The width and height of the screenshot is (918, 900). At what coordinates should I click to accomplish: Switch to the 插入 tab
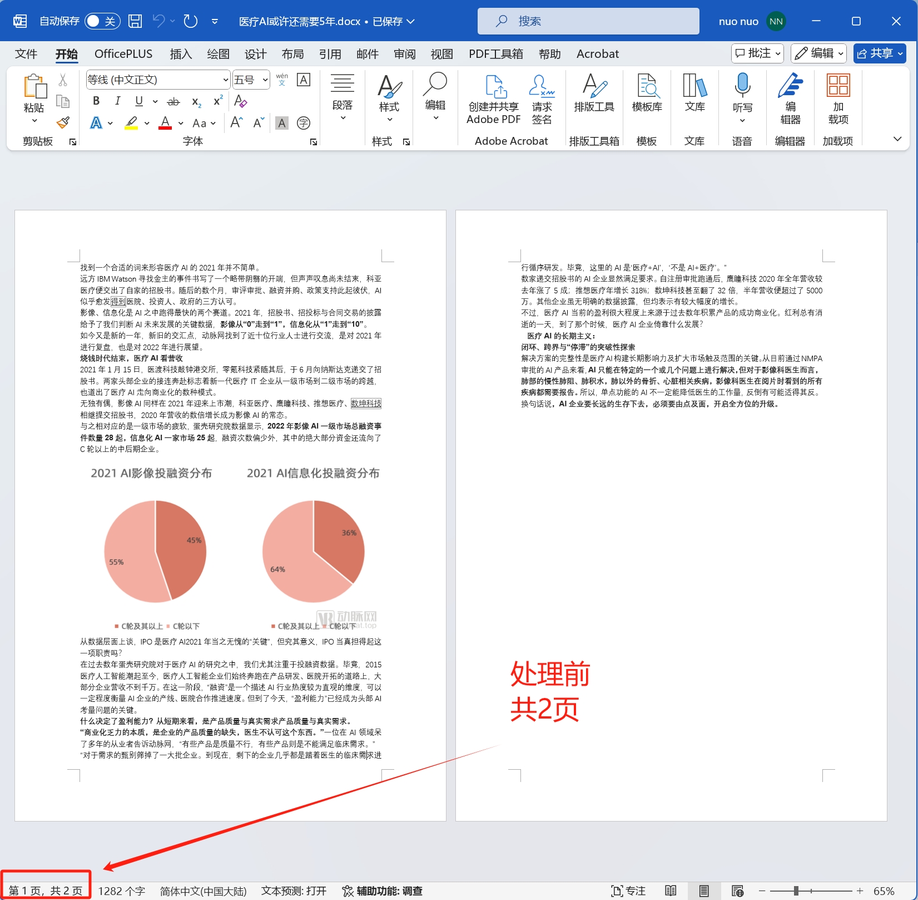click(180, 53)
